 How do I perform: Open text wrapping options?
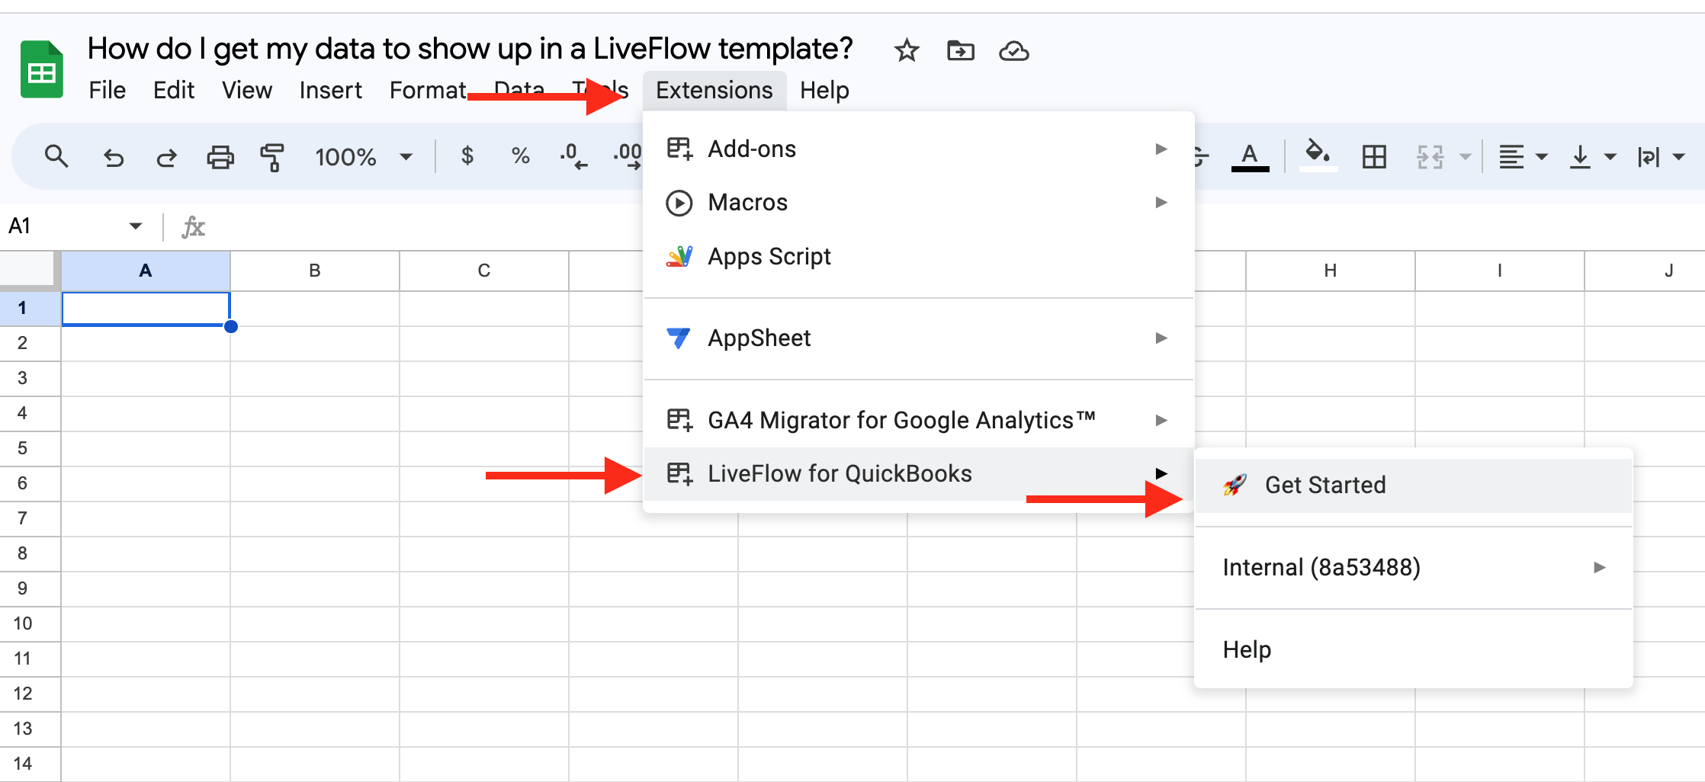1662,157
